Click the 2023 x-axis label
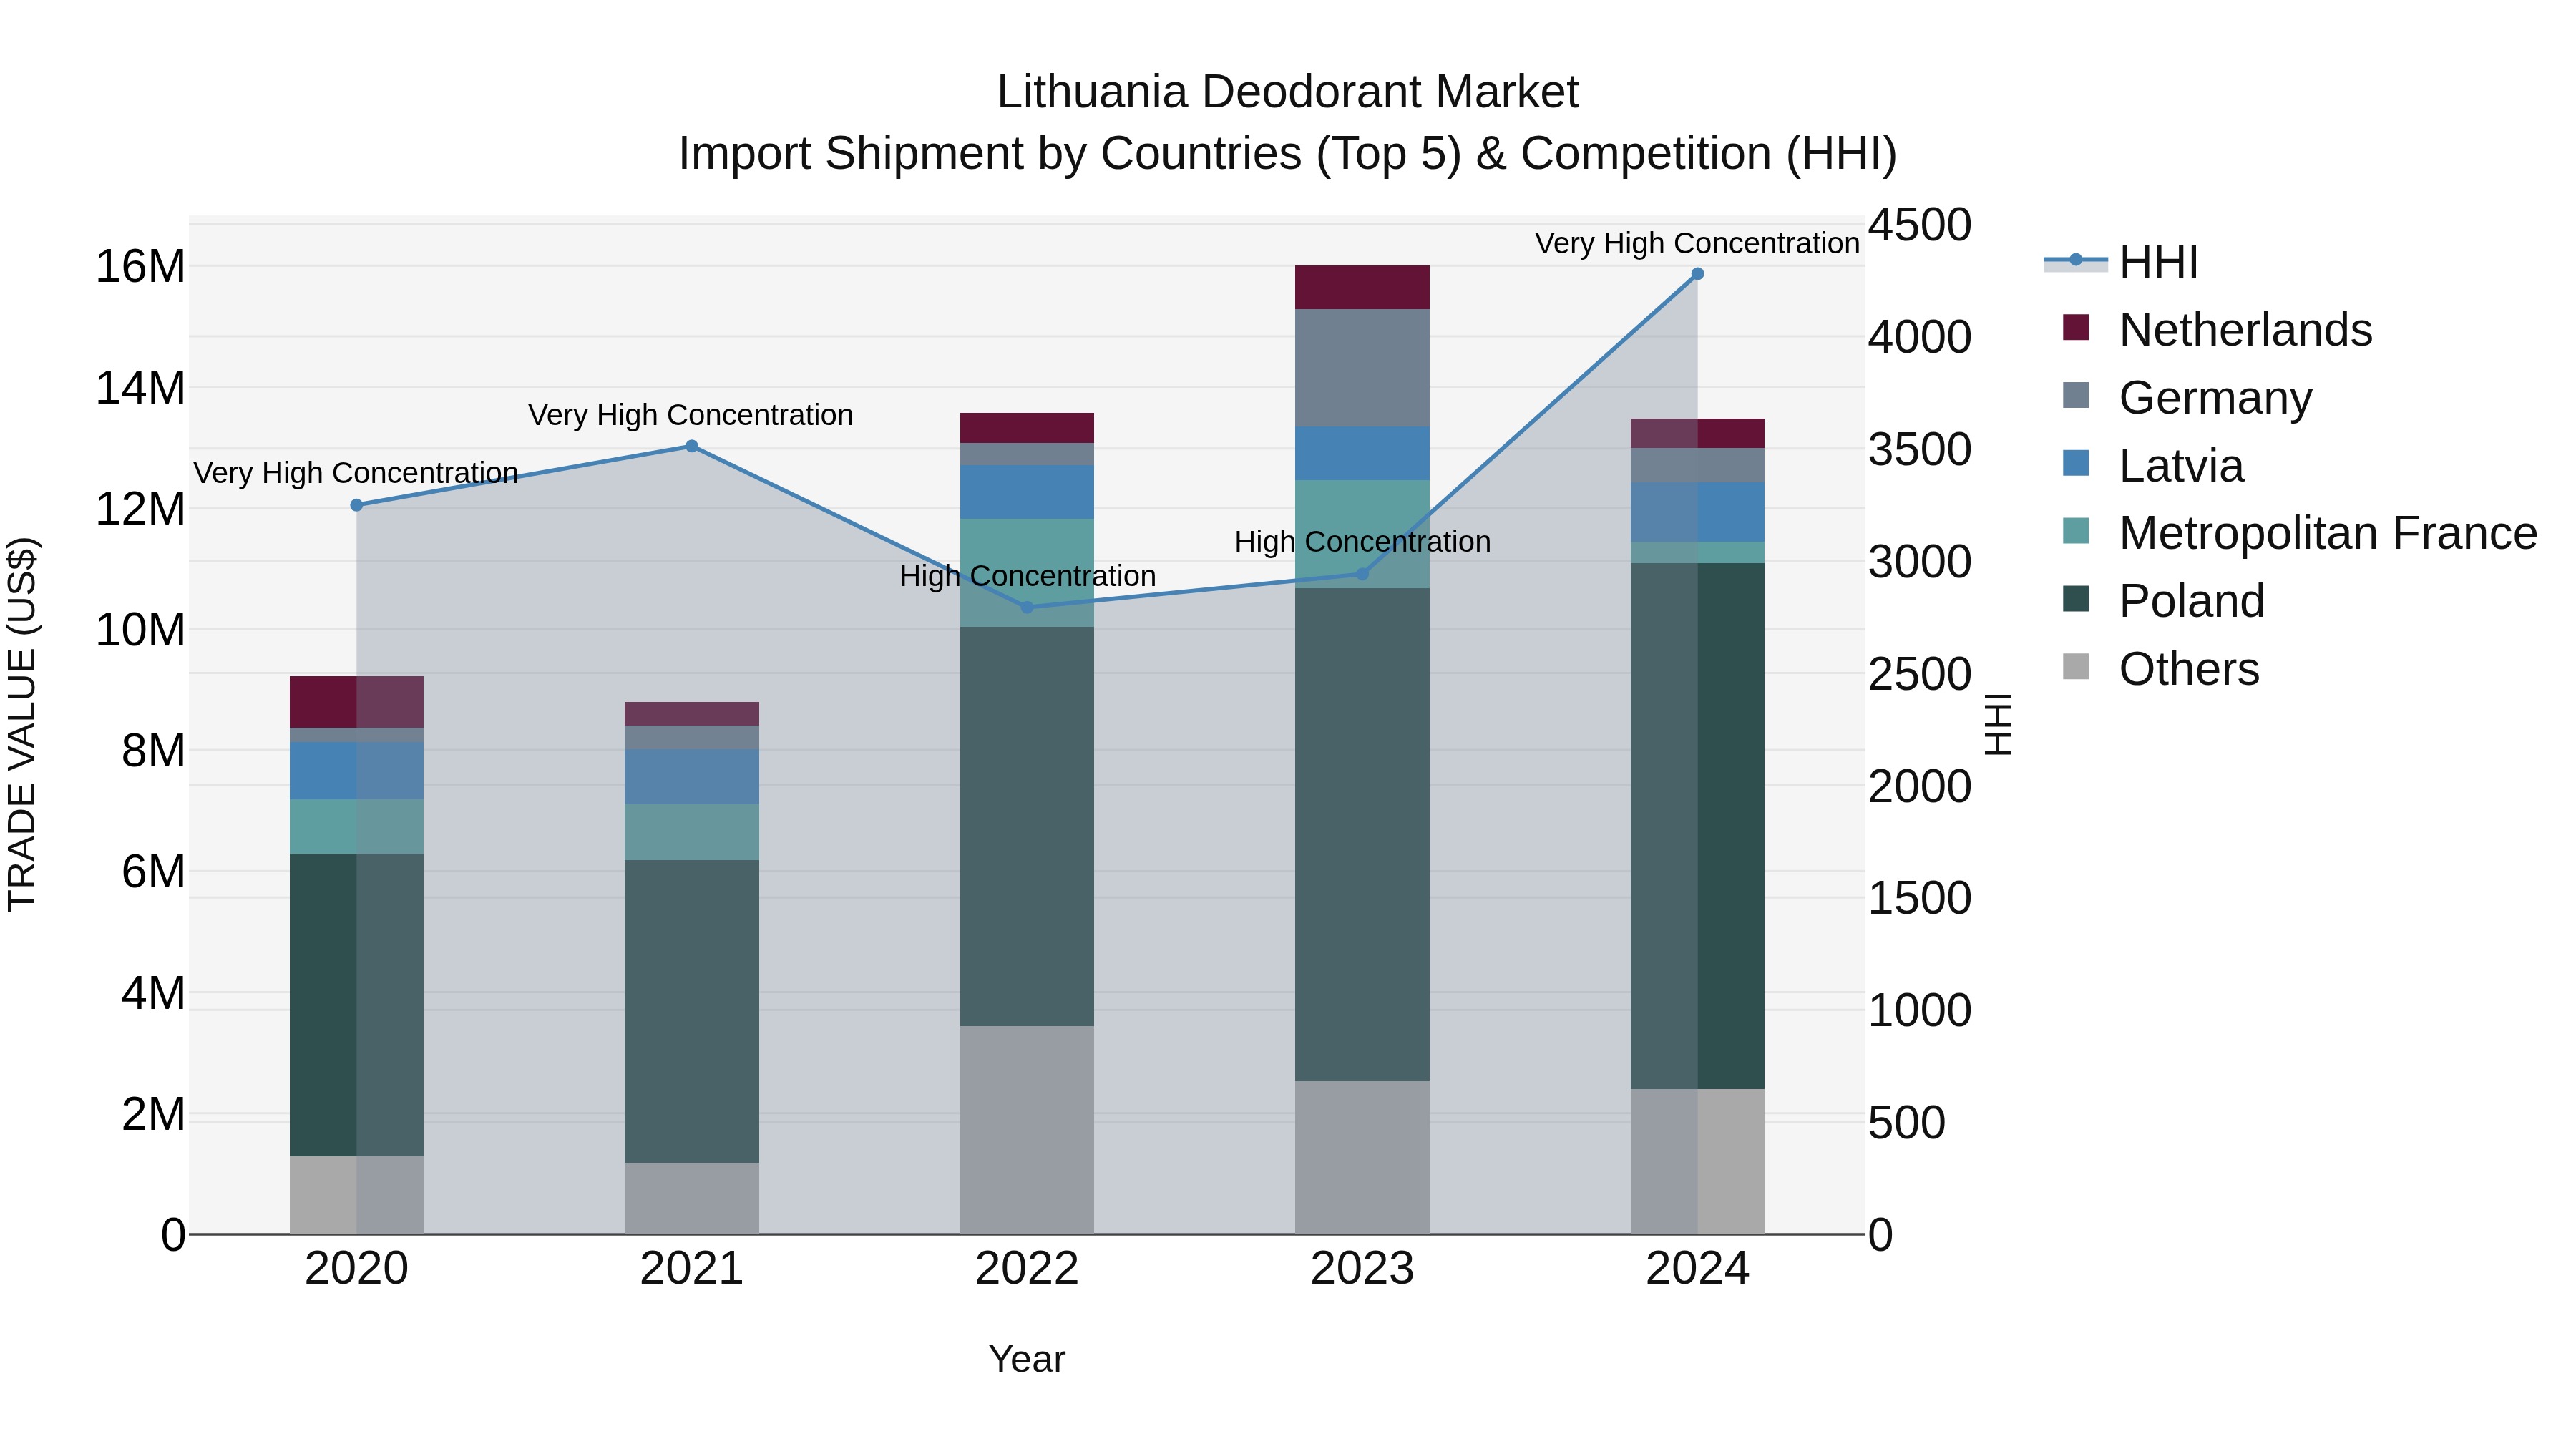This screenshot has width=2576, height=1449. tap(1362, 1269)
